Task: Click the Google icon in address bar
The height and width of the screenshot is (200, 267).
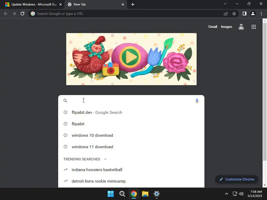Action: point(33,14)
